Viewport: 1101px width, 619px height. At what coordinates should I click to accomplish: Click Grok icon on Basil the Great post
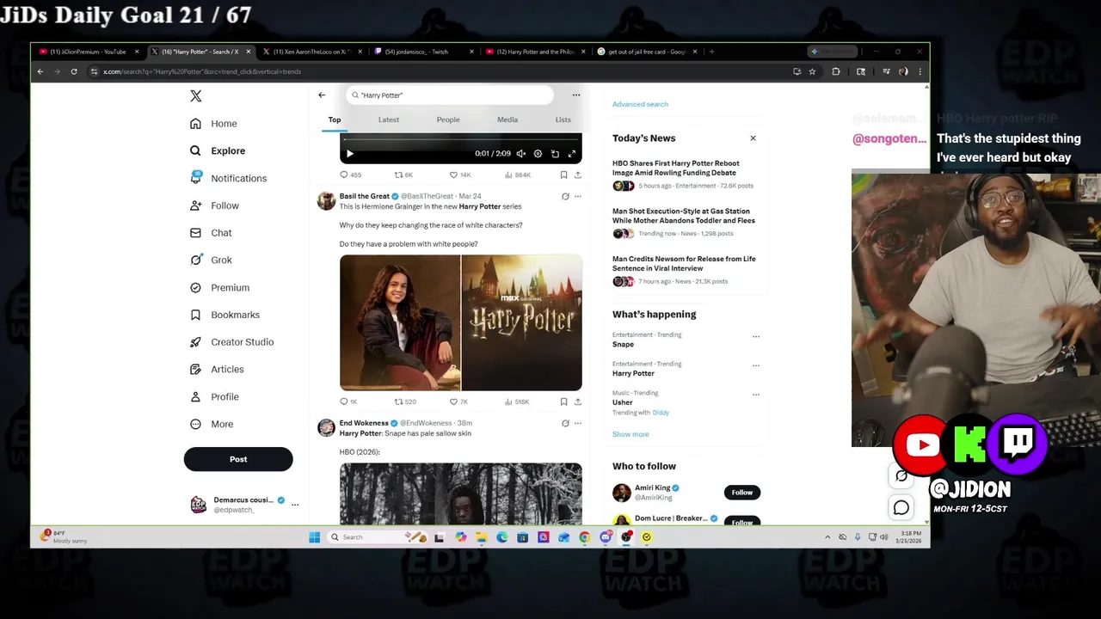565,196
